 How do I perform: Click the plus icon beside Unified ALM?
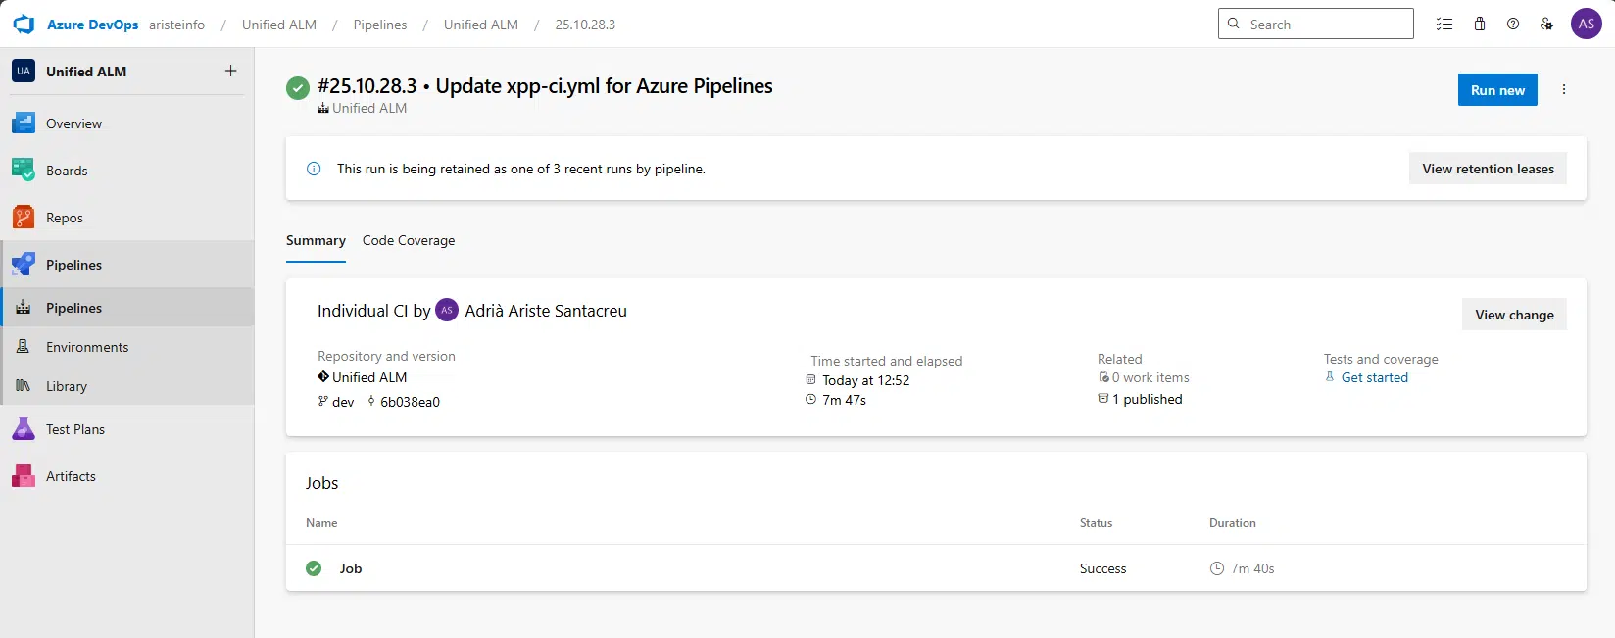230,71
